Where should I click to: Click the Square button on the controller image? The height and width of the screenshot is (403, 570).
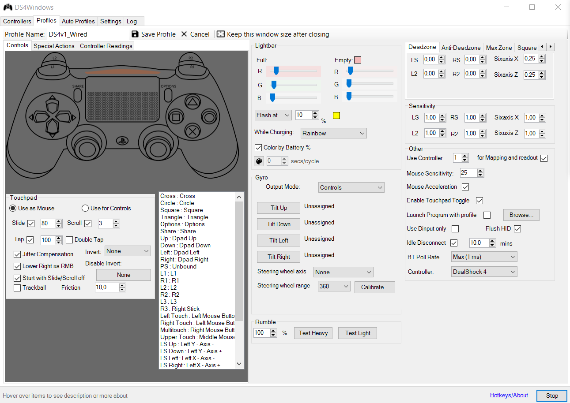pos(176,117)
